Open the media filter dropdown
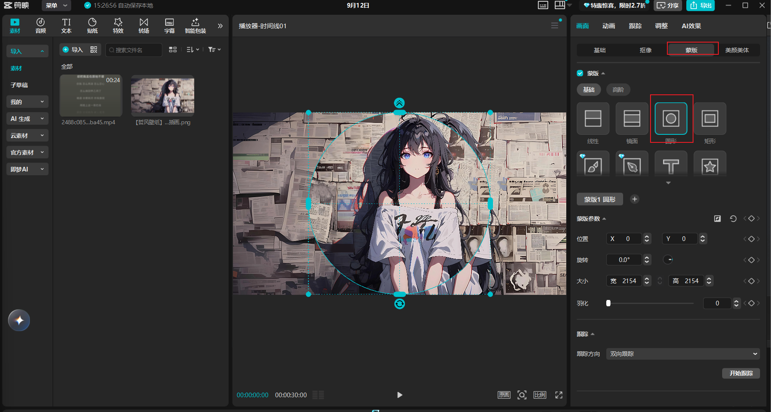771x412 pixels. (x=214, y=50)
